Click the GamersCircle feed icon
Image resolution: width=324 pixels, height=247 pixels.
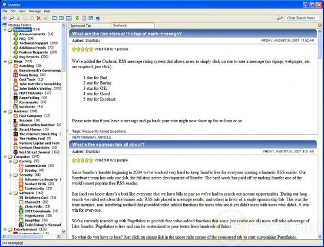click(x=21, y=166)
